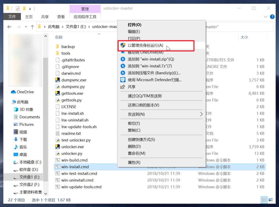
Task: Go back with the back arrow
Action: pos(9,27)
